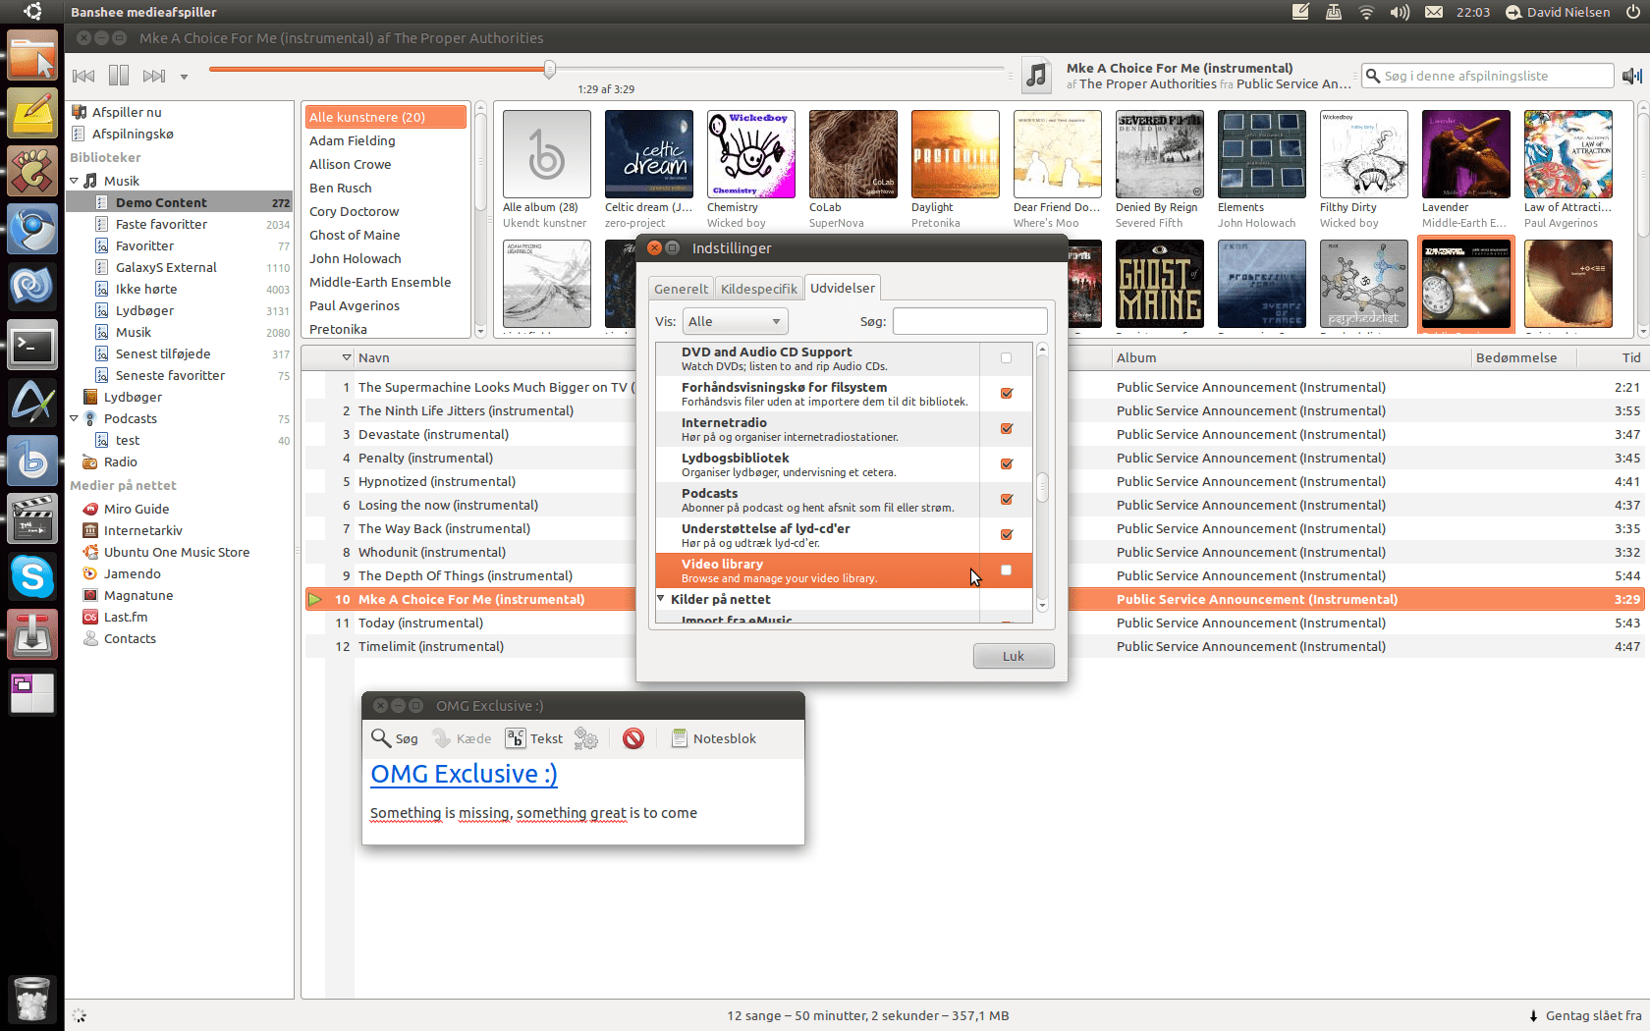Skip to the previous track
Viewport: 1650px width, 1031px height.
click(83, 76)
